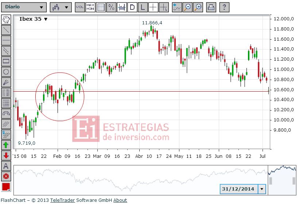Select the rectangle drawing tool
Screen dimensions: 299x204
click(x=6, y=61)
